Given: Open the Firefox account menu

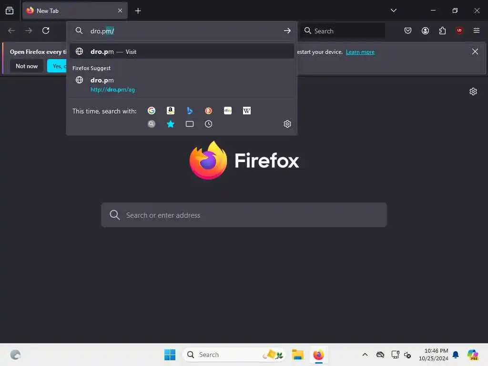Looking at the screenshot, I should click(425, 30).
